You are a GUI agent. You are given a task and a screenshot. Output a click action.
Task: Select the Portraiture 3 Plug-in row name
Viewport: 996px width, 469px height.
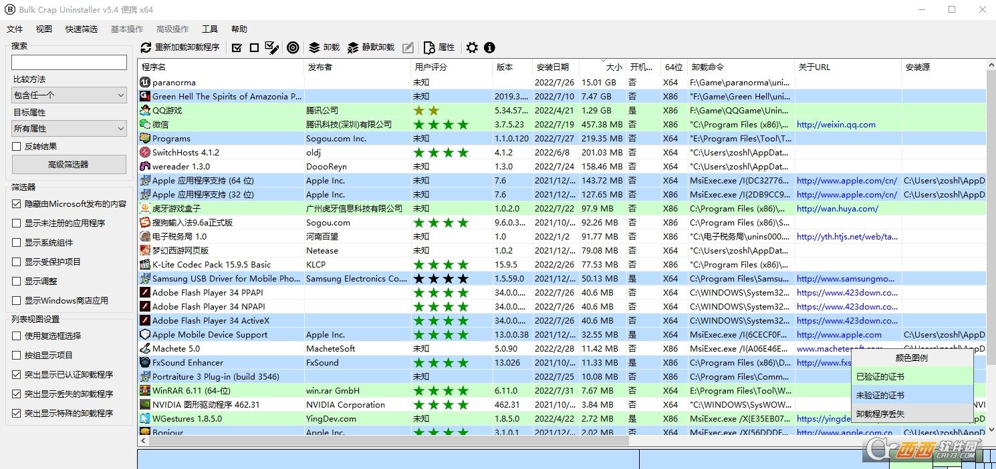pos(216,377)
